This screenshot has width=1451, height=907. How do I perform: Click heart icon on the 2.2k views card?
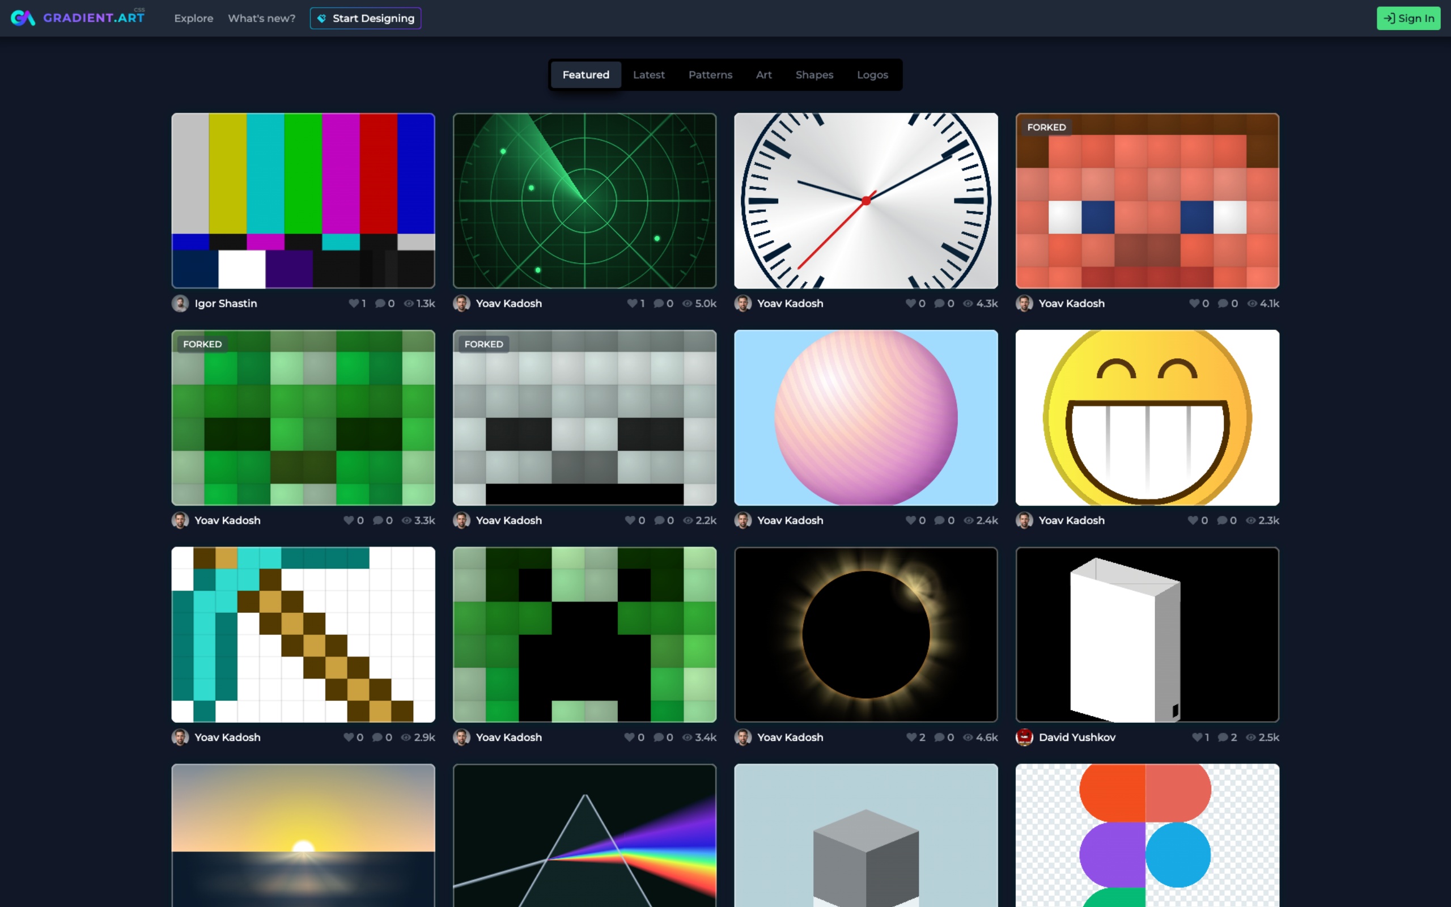click(630, 520)
